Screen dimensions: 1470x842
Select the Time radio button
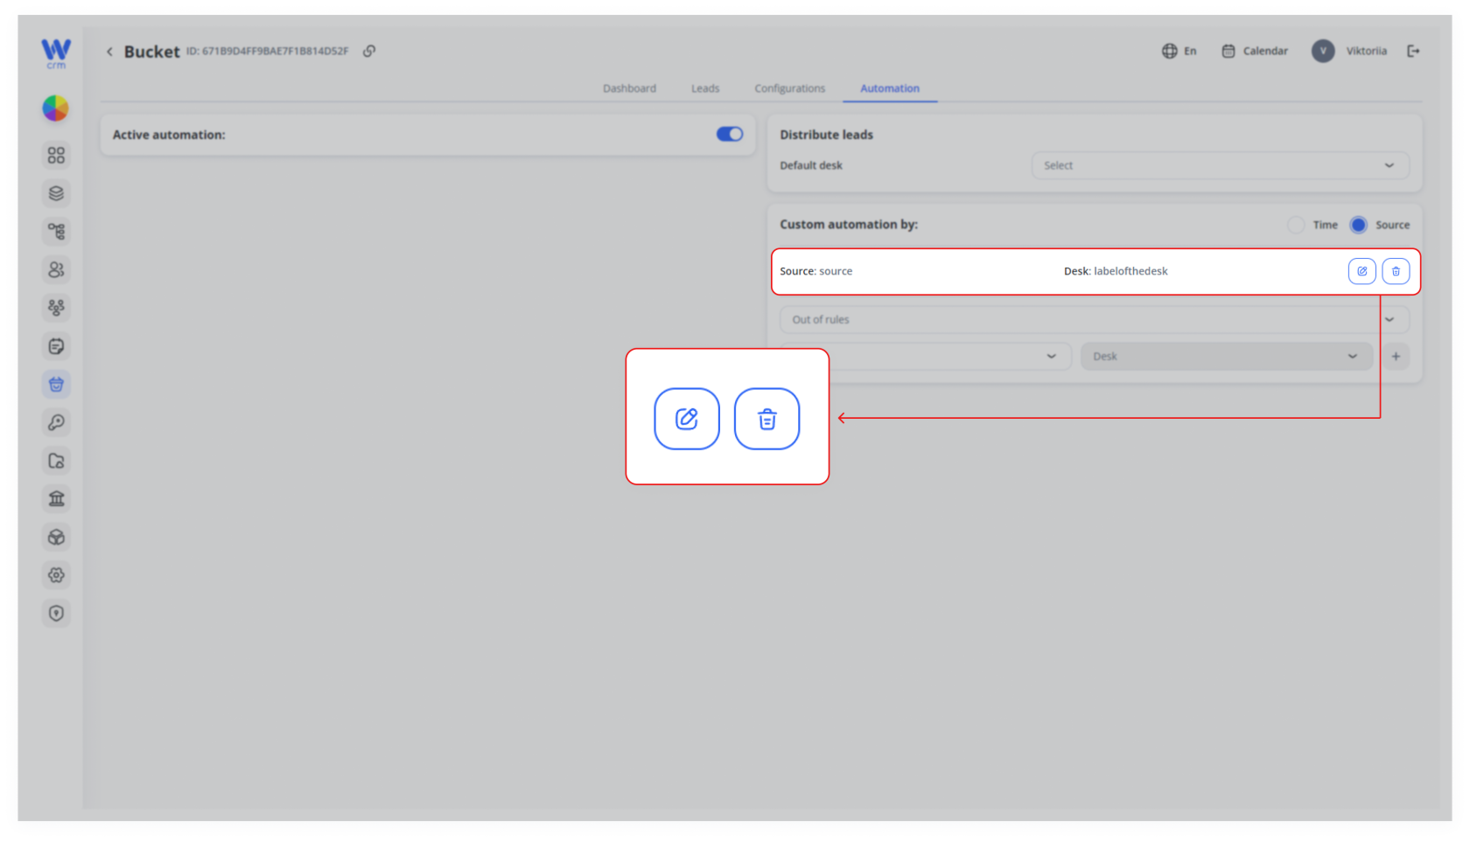click(1296, 225)
